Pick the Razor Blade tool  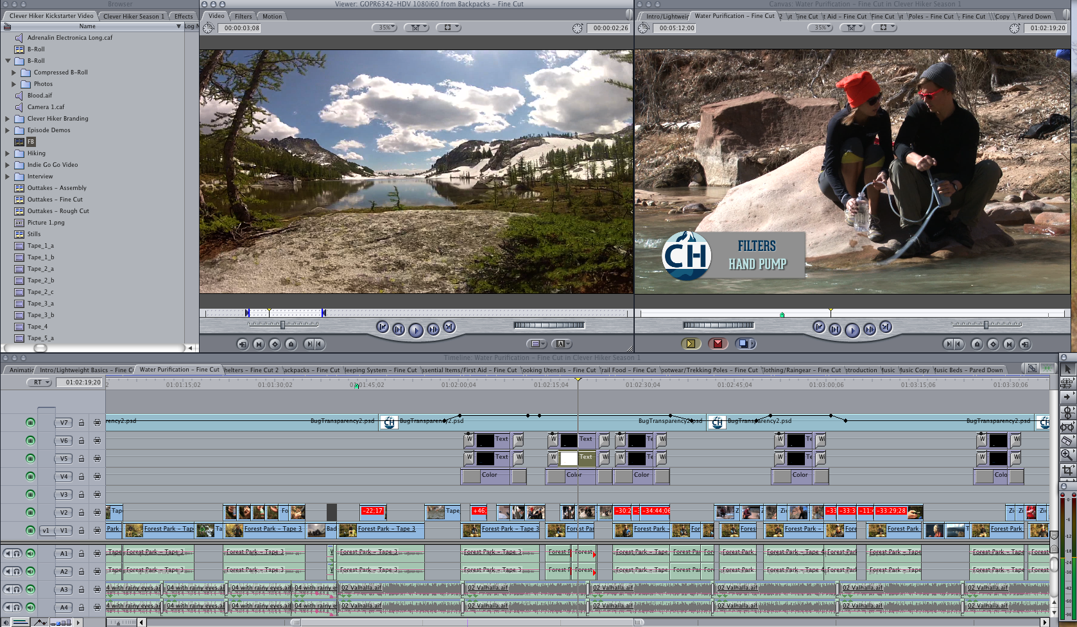pos(1067,440)
